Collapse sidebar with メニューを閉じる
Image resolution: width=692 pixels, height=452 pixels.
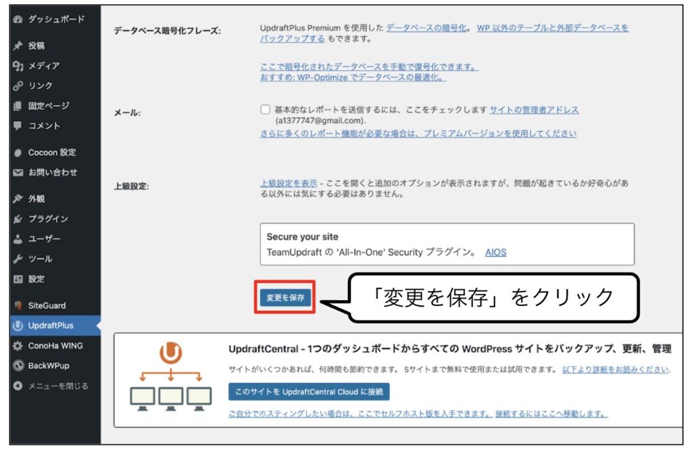point(55,386)
